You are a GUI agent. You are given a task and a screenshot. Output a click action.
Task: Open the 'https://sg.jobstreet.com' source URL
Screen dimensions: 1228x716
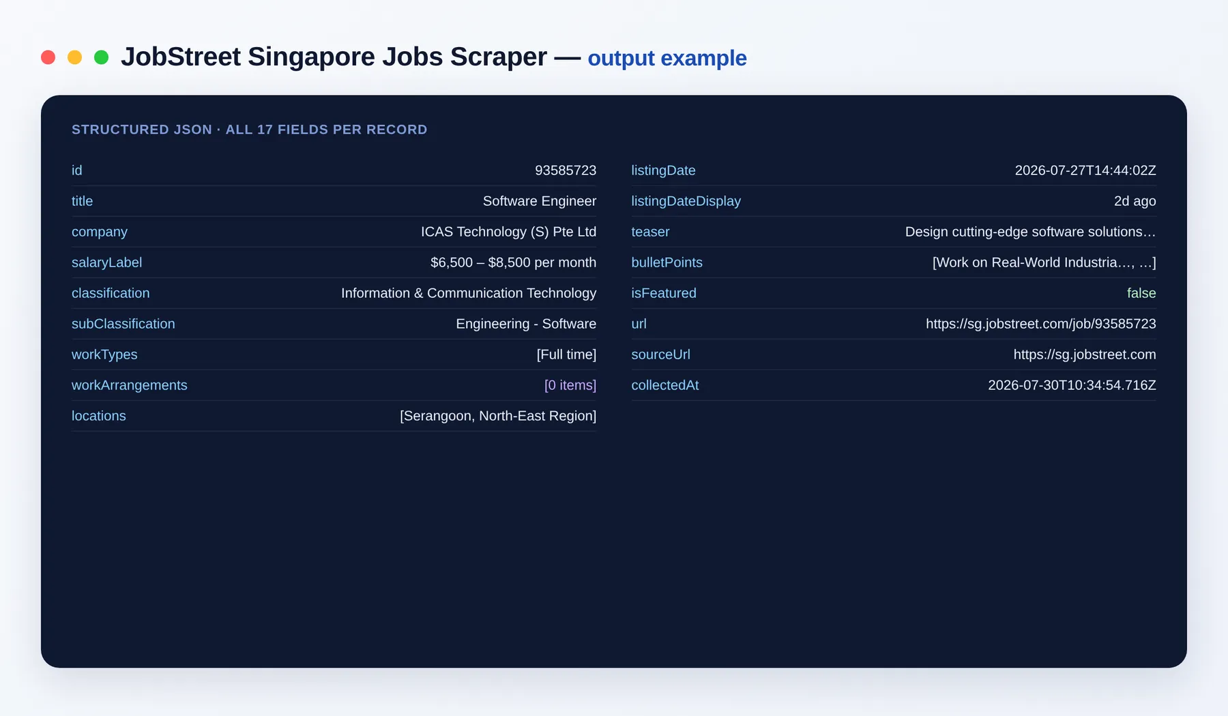click(x=1084, y=355)
